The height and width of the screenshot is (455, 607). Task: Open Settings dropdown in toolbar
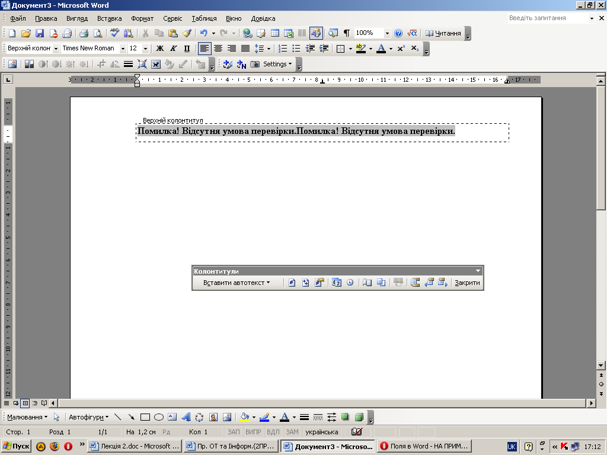(277, 64)
